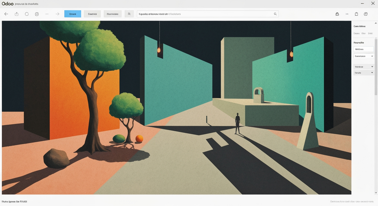The height and width of the screenshot is (206, 378).
Task: Expand the upper grey dropdown in the side panel
Action: [364, 66]
